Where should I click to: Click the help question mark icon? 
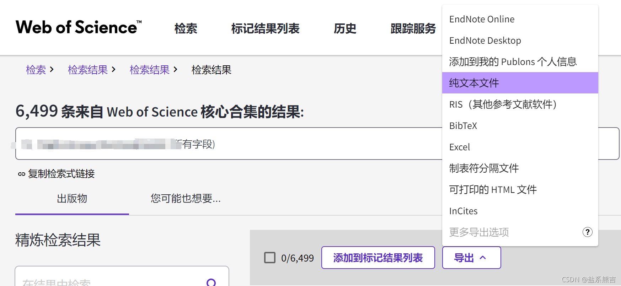587,232
